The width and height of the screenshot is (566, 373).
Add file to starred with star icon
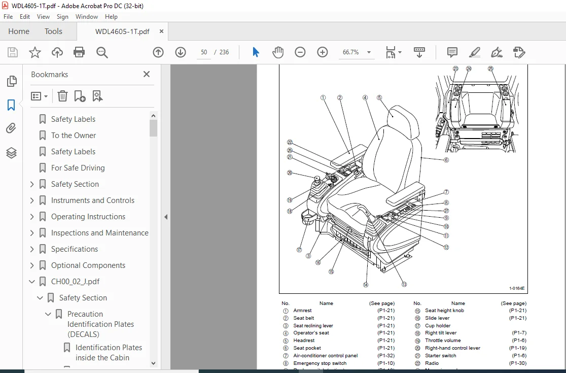click(35, 52)
